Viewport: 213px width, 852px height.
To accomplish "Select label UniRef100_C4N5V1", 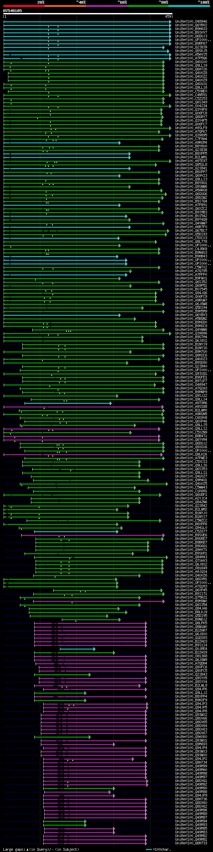I will (x=191, y=95).
